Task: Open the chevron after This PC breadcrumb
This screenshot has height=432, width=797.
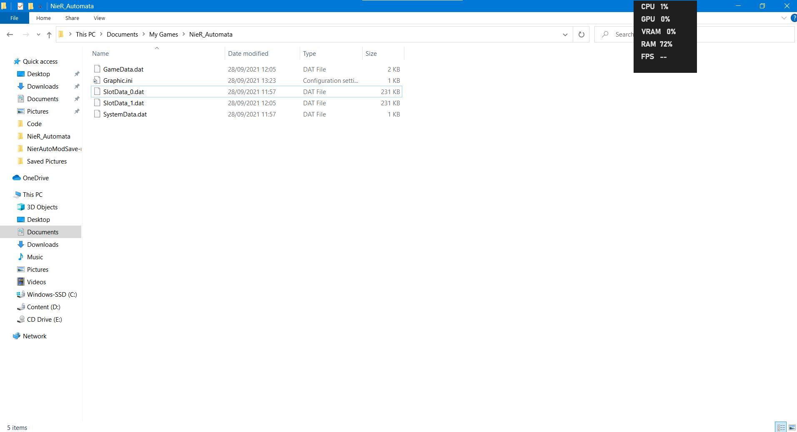Action: click(x=101, y=35)
